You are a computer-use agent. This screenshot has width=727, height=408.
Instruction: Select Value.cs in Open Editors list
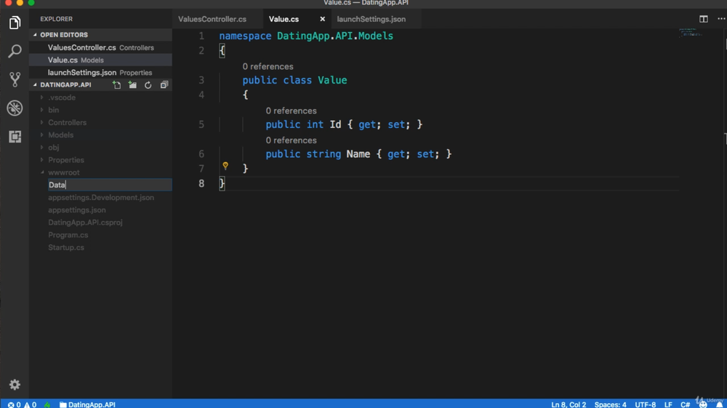click(x=100, y=60)
